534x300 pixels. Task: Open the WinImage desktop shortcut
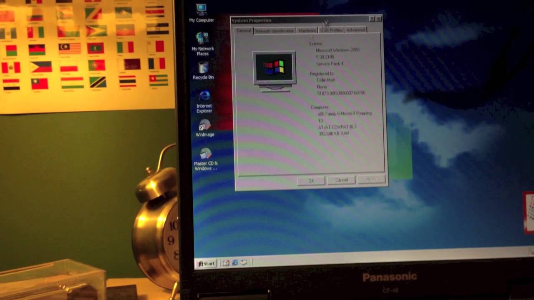(x=205, y=128)
